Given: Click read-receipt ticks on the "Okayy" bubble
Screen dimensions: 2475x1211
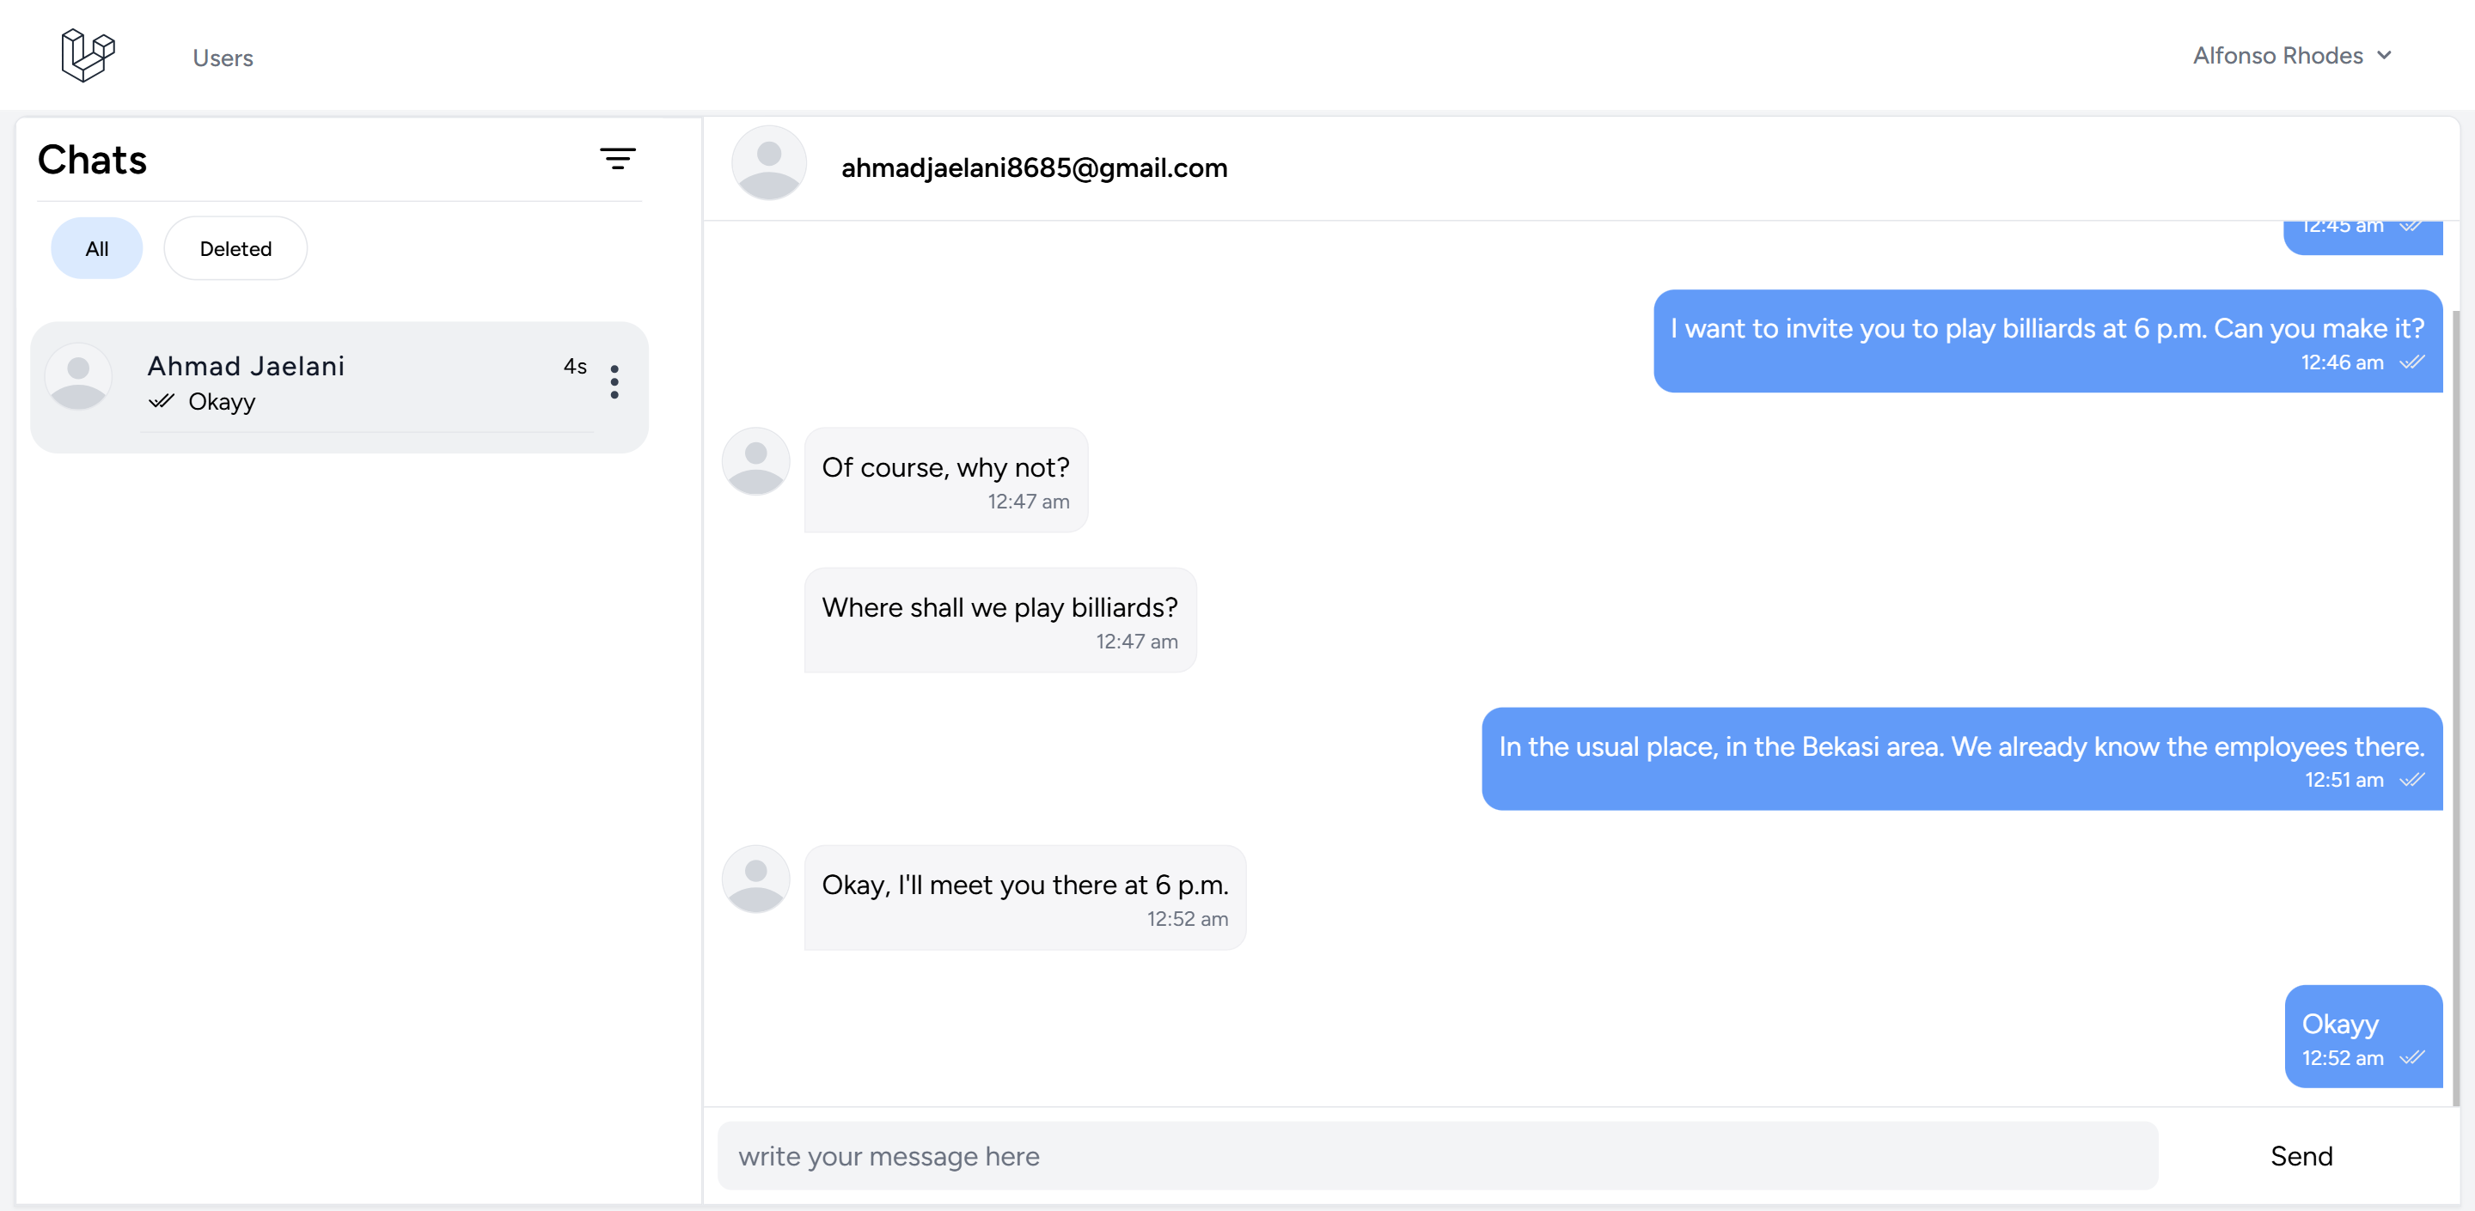Looking at the screenshot, I should click(x=2411, y=1057).
